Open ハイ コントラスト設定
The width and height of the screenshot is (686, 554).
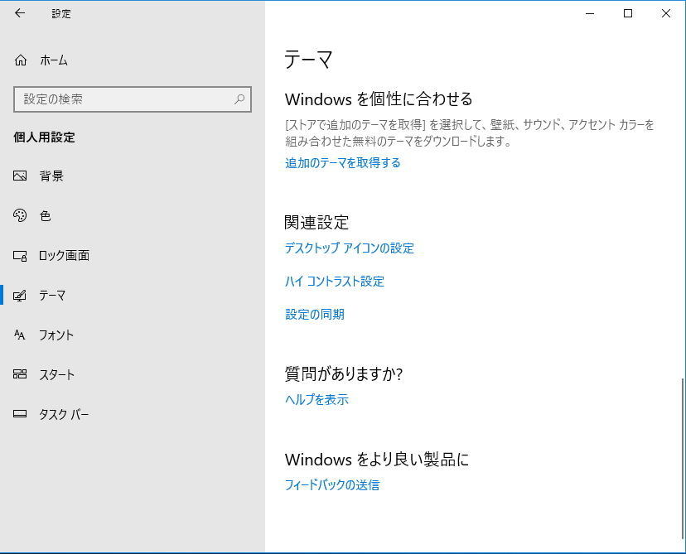(333, 282)
